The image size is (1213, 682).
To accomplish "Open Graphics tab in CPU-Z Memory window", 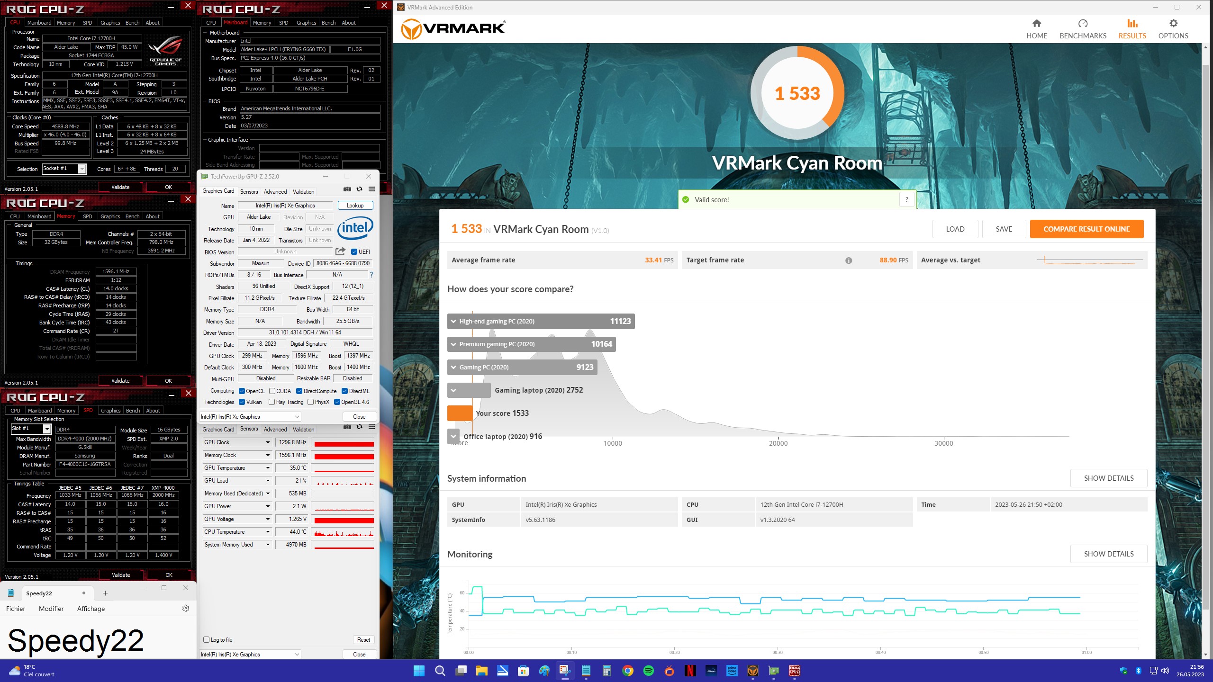I will (110, 216).
